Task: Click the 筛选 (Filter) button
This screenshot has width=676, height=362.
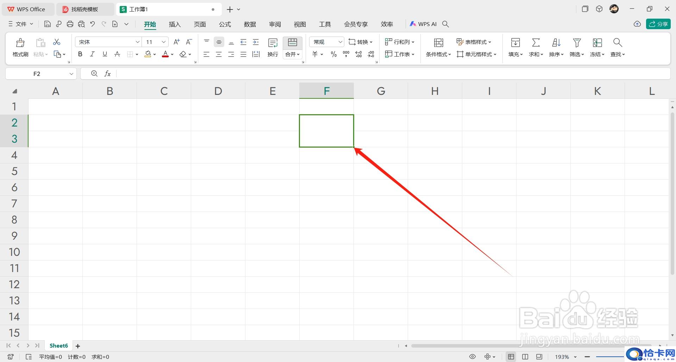Action: pyautogui.click(x=577, y=48)
